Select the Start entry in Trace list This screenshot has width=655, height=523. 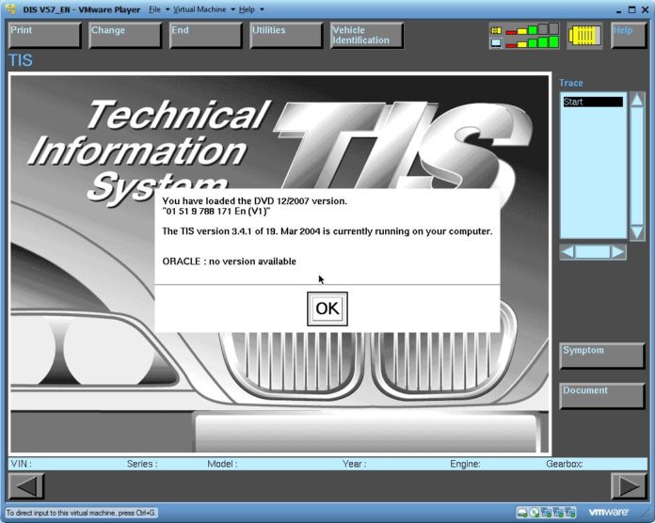[593, 102]
